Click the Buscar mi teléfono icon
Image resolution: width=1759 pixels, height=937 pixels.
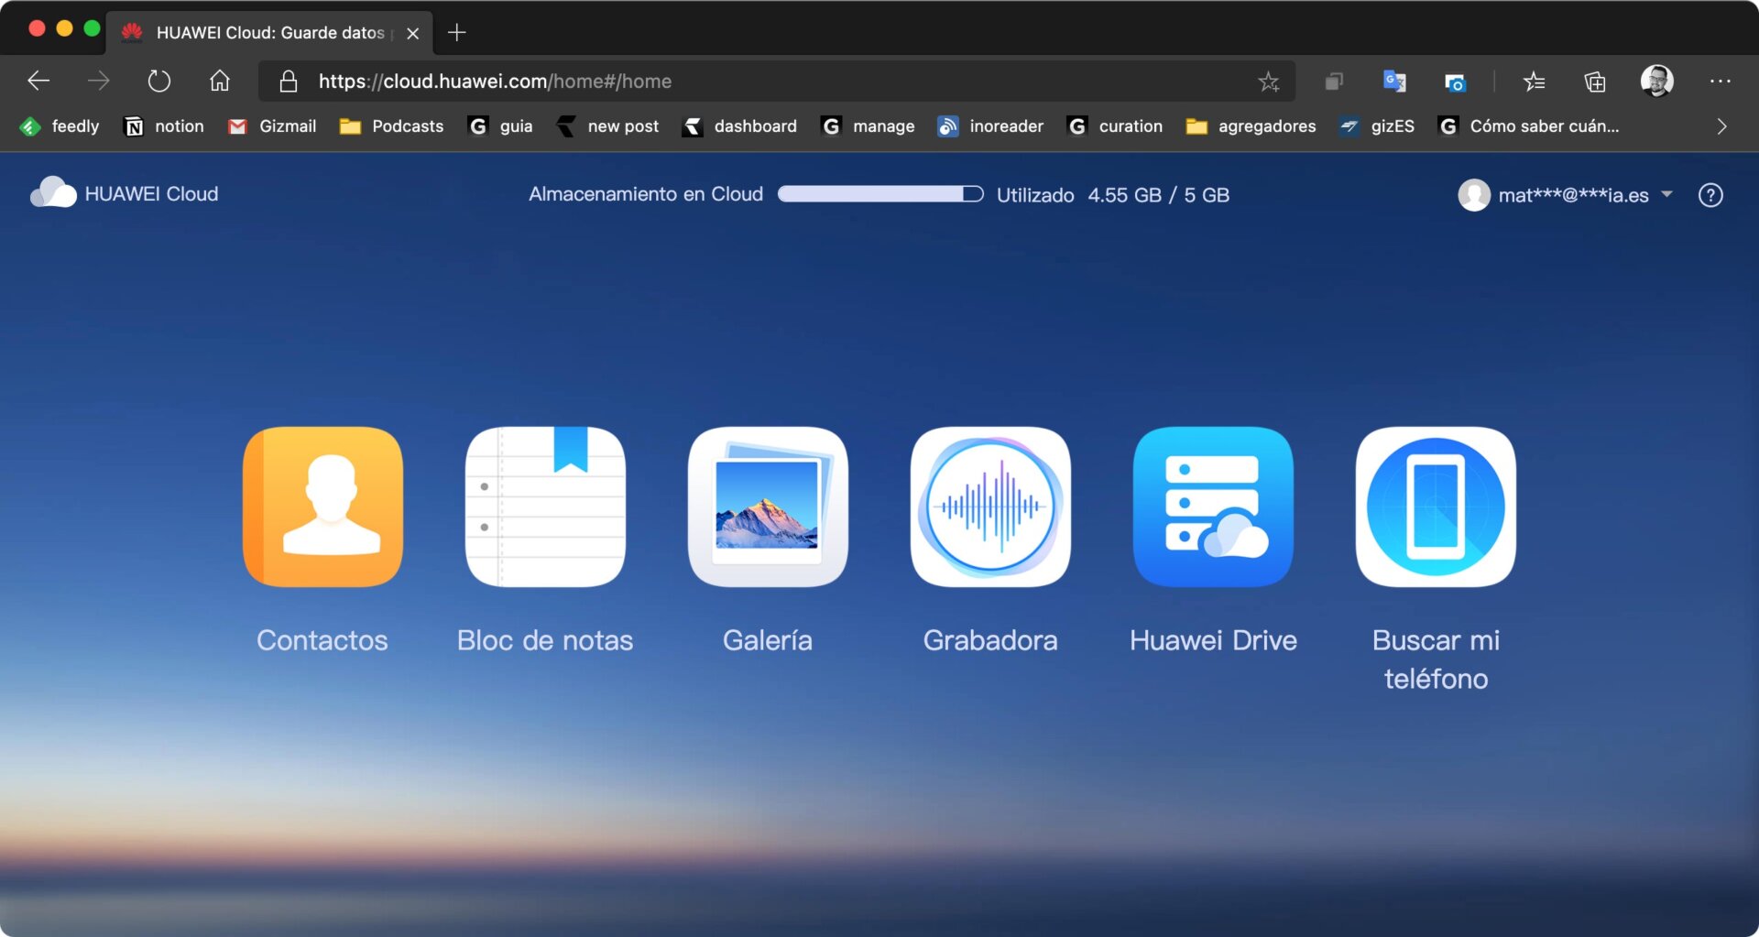(x=1436, y=507)
